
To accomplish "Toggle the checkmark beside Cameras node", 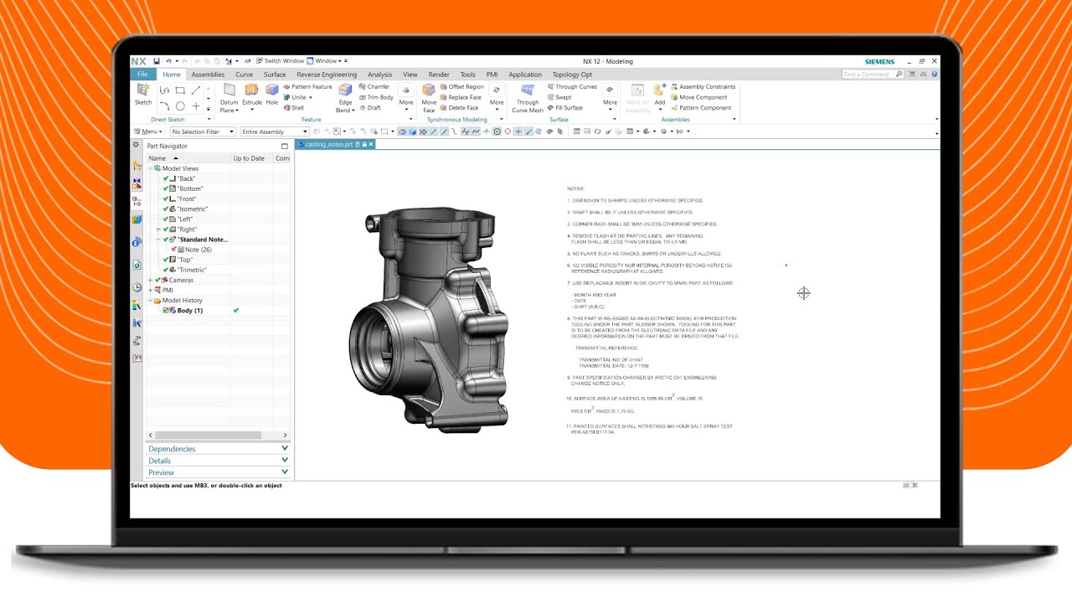I will pos(157,280).
